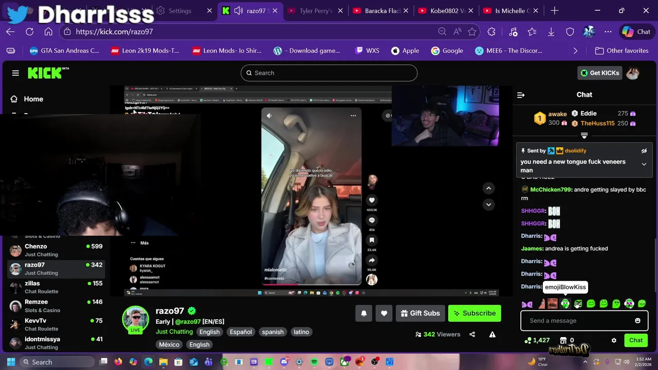The width and height of the screenshot is (658, 370).
Task: Go back in the browser
Action: (x=10, y=32)
